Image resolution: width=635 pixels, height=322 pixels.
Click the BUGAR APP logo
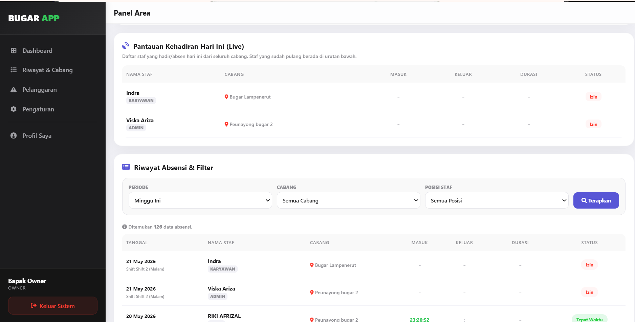(x=34, y=18)
